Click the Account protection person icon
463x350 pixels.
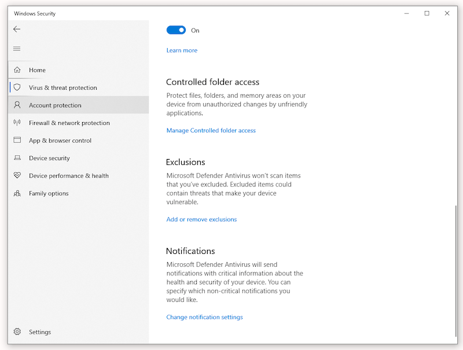point(17,105)
